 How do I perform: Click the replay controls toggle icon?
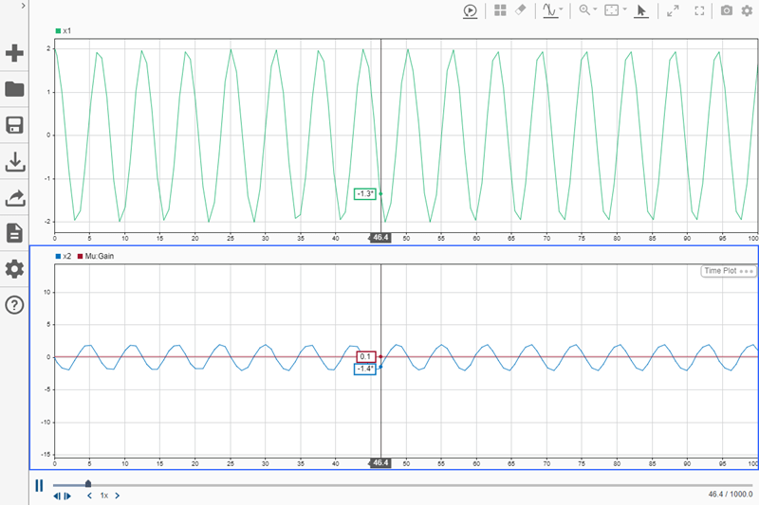(470, 10)
